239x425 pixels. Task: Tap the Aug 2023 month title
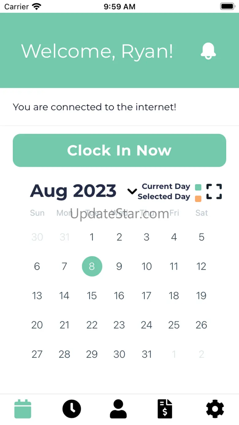point(73,191)
